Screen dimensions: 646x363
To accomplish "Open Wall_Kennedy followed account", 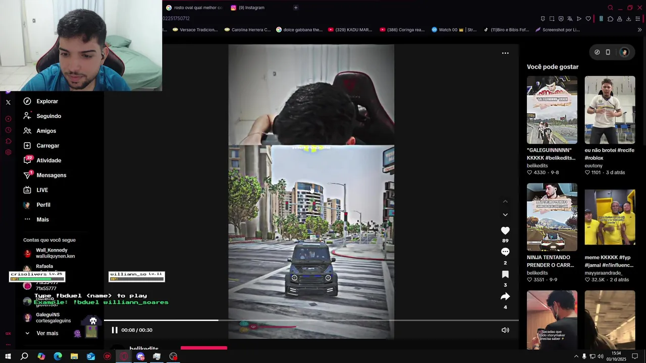I will (50, 253).
